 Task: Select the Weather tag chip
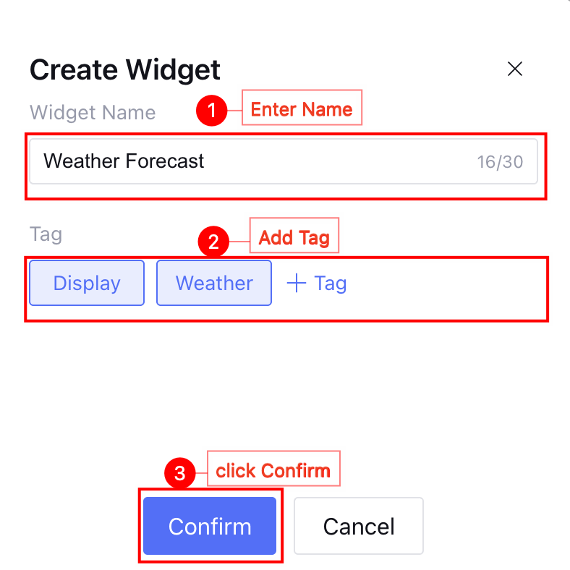(x=214, y=284)
